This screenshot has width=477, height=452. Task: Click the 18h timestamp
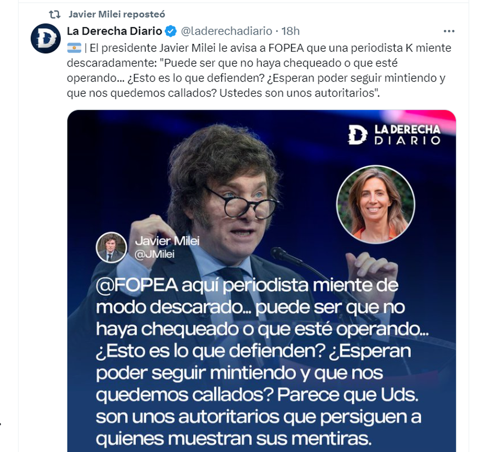[291, 31]
